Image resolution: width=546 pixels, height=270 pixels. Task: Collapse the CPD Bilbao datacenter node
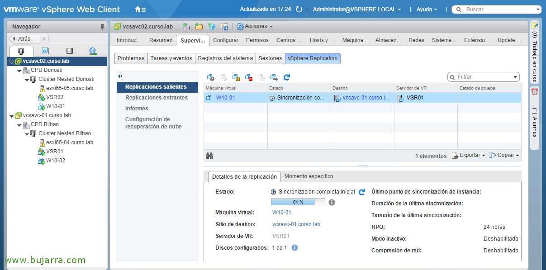(x=19, y=125)
